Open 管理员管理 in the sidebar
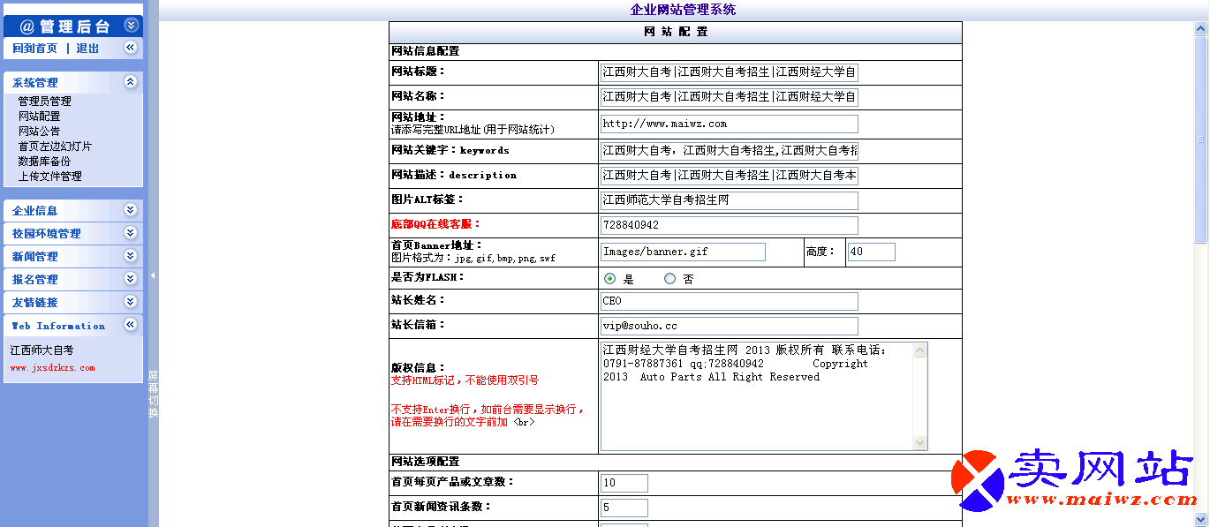 tap(45, 102)
